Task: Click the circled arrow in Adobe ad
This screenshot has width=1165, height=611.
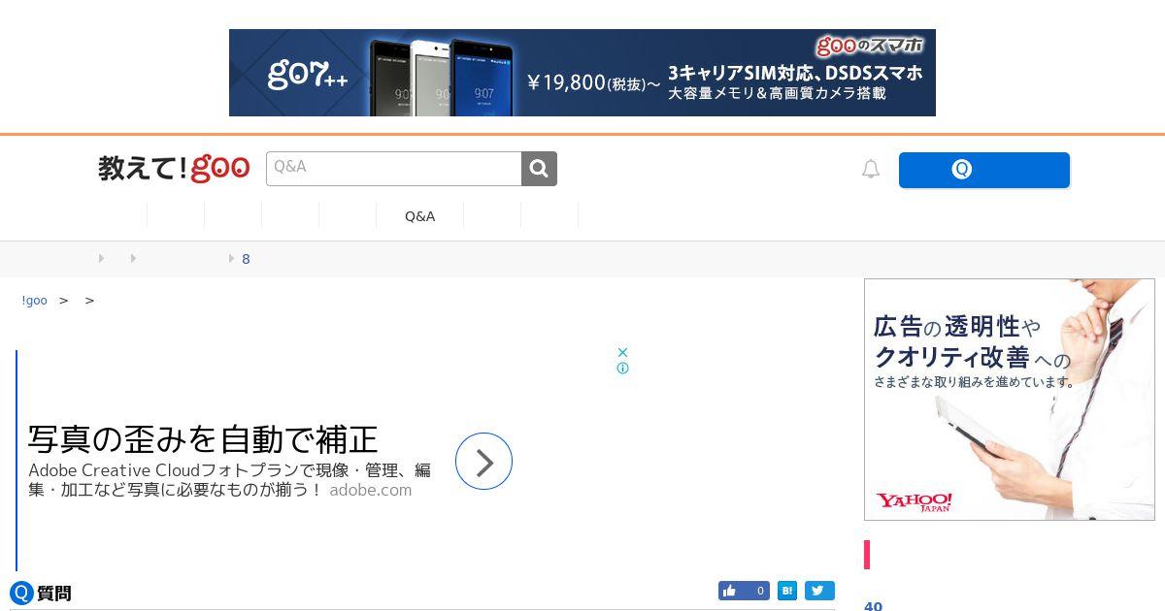Action: (483, 462)
